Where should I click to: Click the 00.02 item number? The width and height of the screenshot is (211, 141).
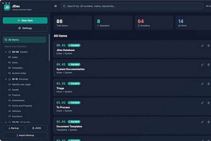61,65
